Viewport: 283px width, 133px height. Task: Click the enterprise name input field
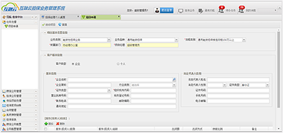tap(120, 80)
